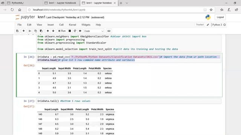Click Petal.Width header in Out[26] table
This screenshot has width=241, height=135.
pyautogui.click(x=95, y=68)
